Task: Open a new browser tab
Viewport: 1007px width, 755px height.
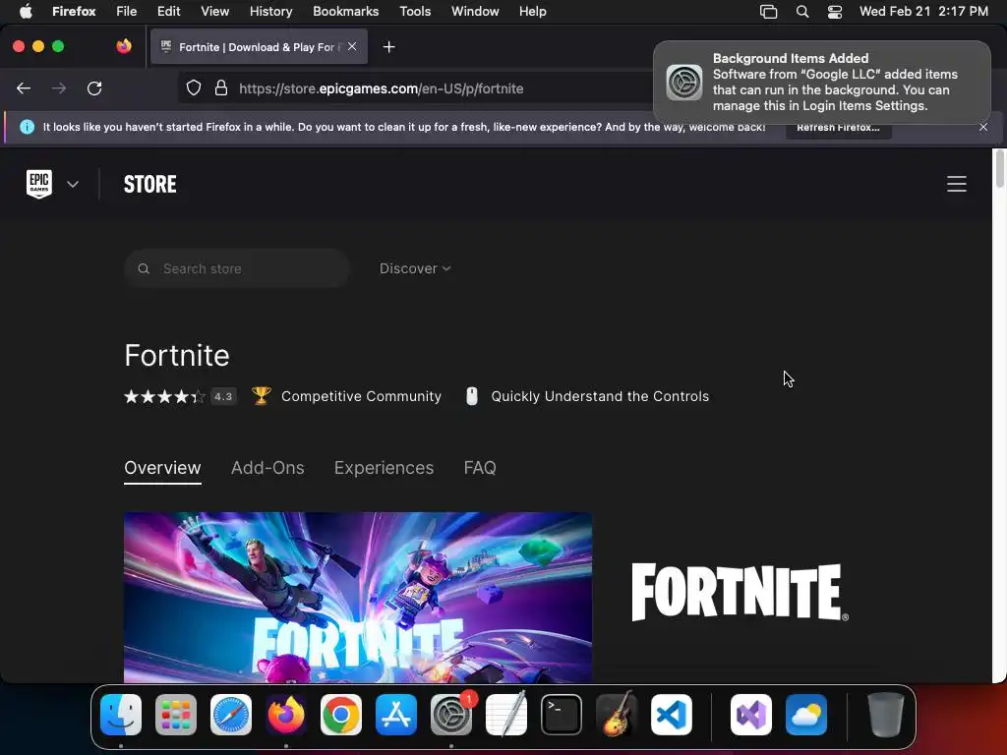Action: (x=388, y=47)
